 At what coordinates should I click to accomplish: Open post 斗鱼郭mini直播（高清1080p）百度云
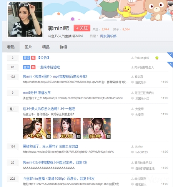tap(59, 179)
